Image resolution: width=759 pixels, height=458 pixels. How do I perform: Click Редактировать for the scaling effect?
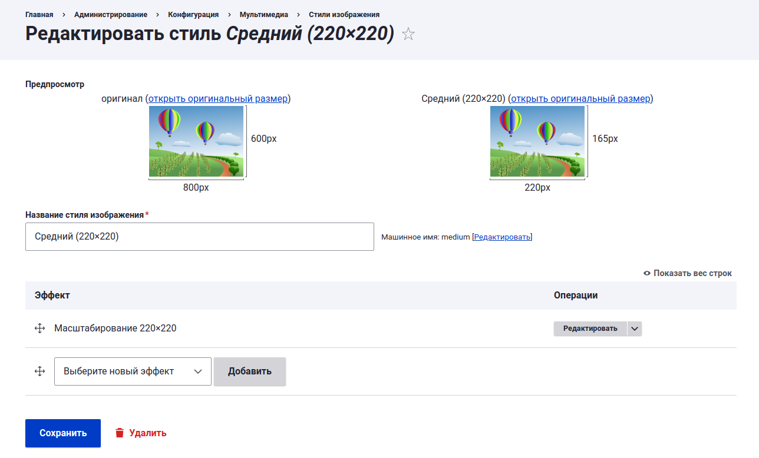[590, 328]
